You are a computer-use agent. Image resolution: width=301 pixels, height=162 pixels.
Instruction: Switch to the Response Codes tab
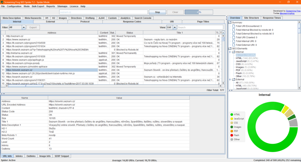(x=132, y=22)
